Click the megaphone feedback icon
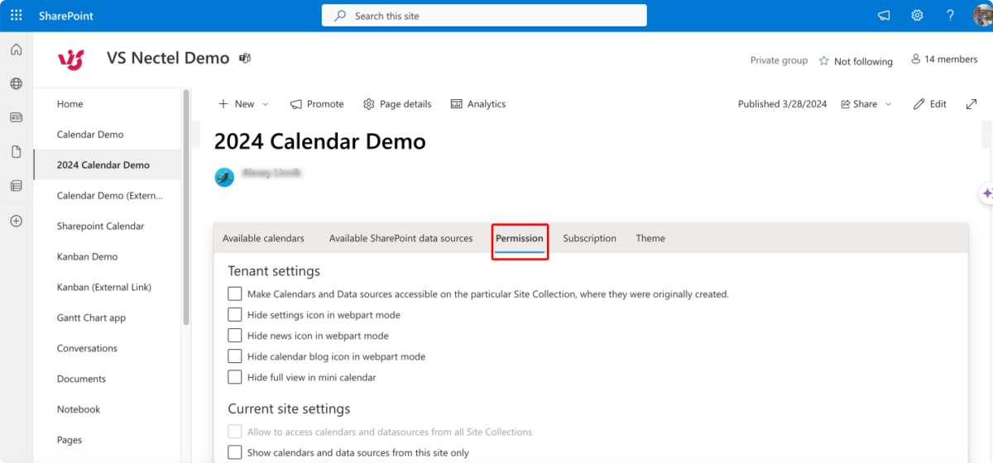Image resolution: width=993 pixels, height=463 pixels. click(884, 16)
